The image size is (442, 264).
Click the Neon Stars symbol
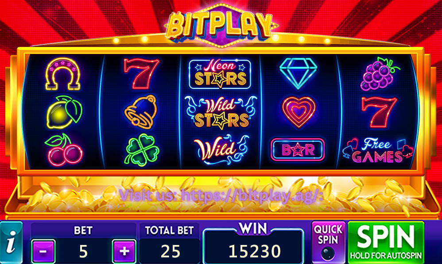point(220,74)
